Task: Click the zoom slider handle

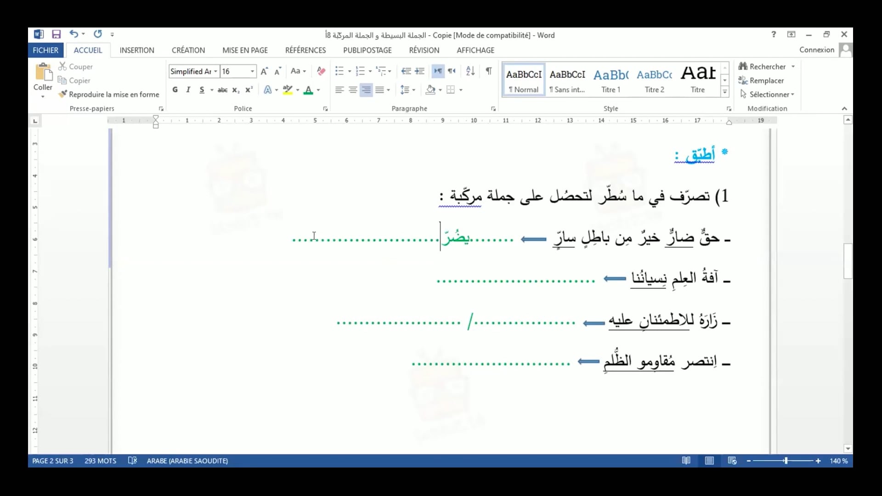Action: click(x=786, y=461)
